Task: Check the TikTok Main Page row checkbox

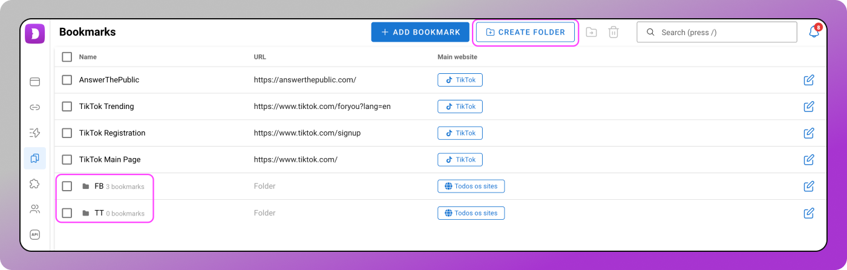Action: pos(67,160)
